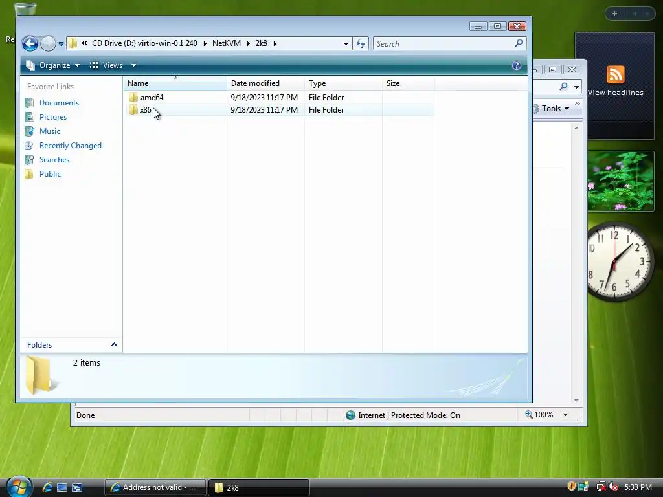Image resolution: width=663 pixels, height=497 pixels.
Task: Open the Views dropdown arrow
Action: coord(133,65)
